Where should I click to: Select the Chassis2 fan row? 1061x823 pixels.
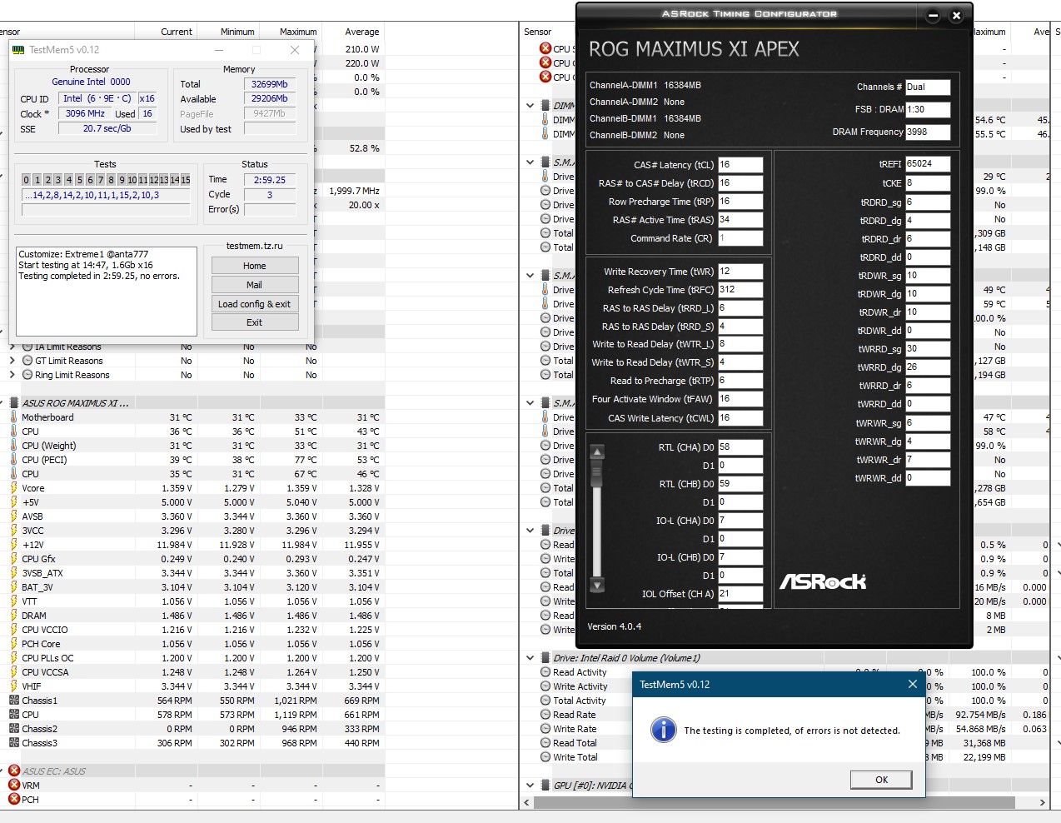192,729
